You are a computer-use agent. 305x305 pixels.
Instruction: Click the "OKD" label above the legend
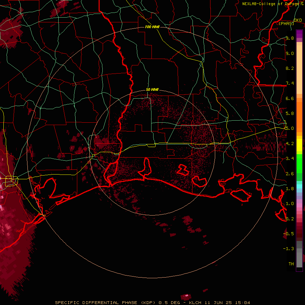tap(298, 20)
